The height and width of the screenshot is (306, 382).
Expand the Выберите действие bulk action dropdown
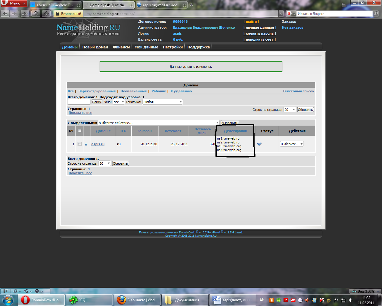pyautogui.click(x=158, y=123)
